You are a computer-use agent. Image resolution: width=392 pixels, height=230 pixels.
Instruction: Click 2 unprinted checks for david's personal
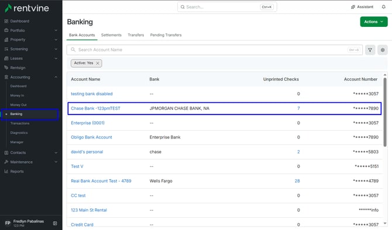[x=298, y=152]
